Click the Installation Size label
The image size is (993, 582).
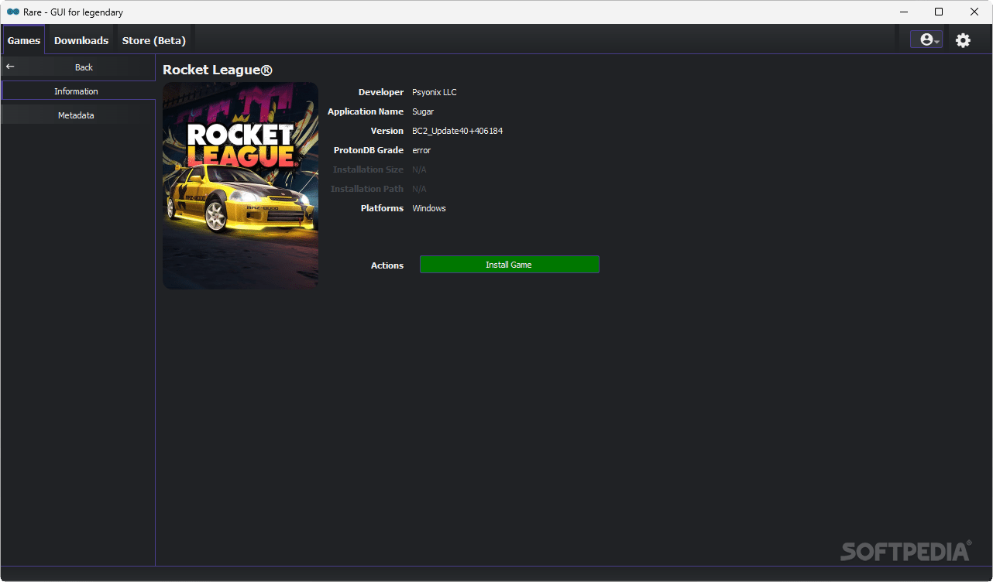pos(368,169)
